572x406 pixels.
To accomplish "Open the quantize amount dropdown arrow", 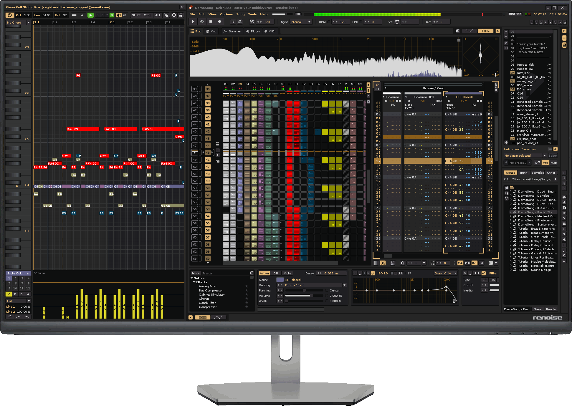I will [424, 263].
